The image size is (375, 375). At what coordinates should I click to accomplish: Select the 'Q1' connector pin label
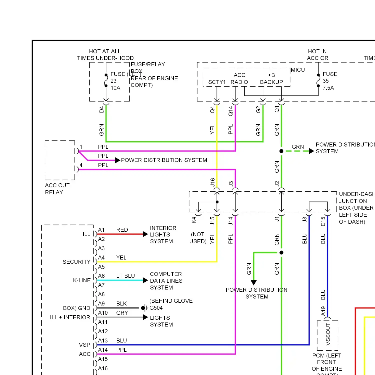coord(277,109)
